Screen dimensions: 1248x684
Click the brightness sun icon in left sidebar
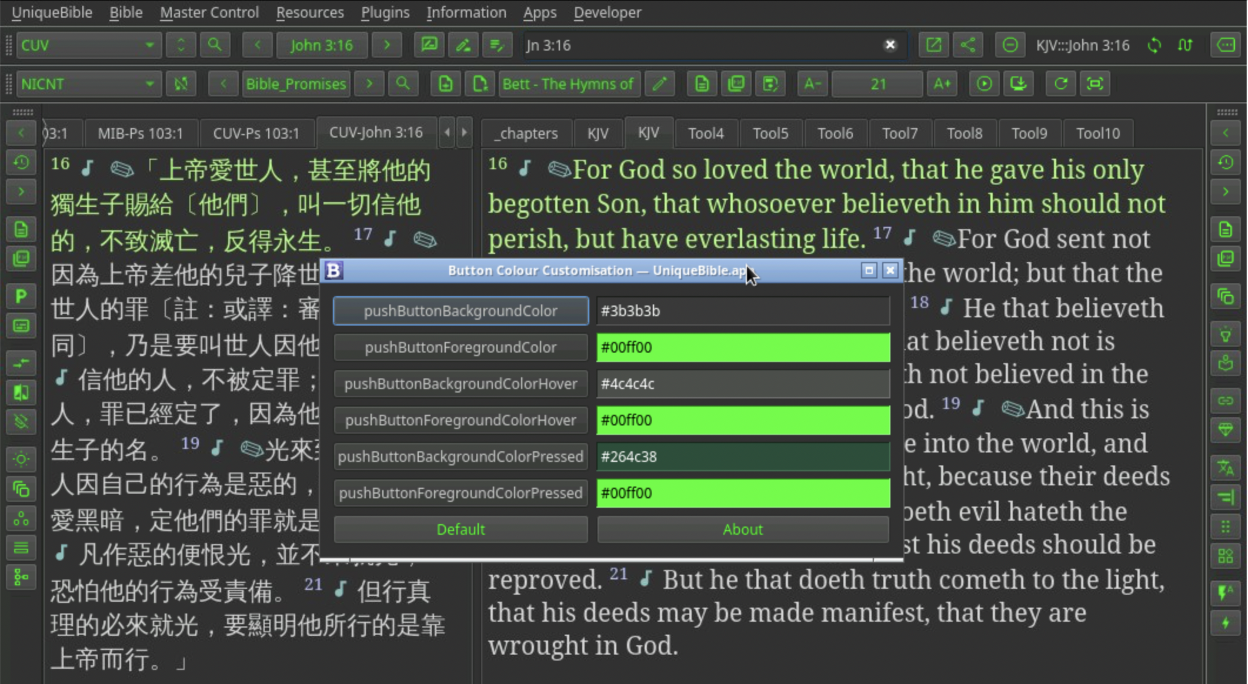click(21, 459)
